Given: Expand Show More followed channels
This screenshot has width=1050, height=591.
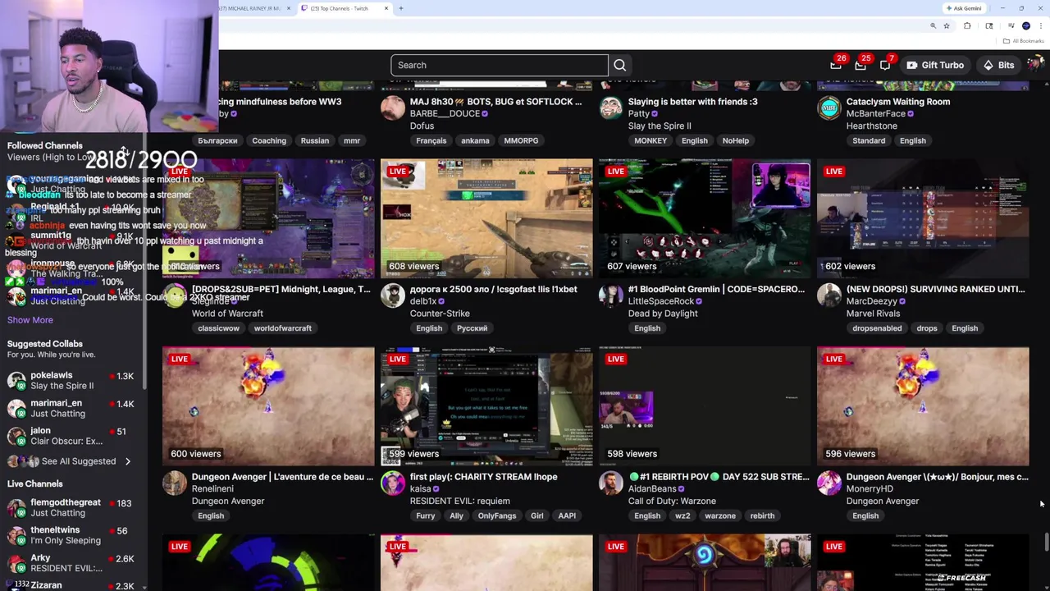Looking at the screenshot, I should pyautogui.click(x=30, y=320).
